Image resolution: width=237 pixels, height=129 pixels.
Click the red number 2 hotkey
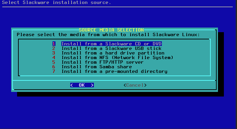pos(54,48)
